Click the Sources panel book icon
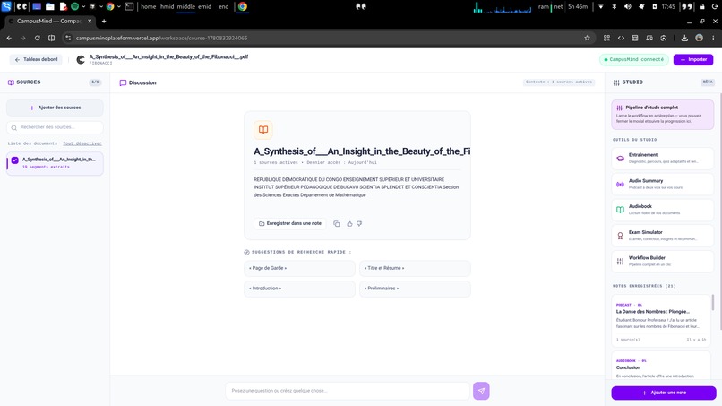722x406 pixels. pyautogui.click(x=11, y=82)
